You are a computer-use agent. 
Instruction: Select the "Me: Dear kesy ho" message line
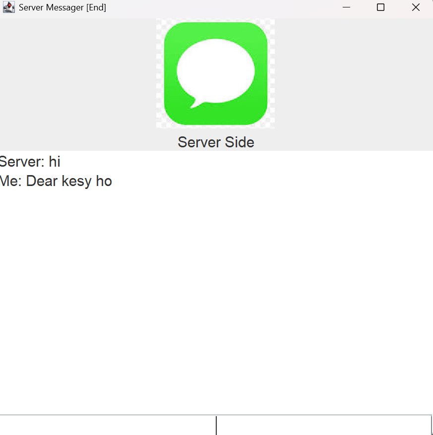click(56, 181)
